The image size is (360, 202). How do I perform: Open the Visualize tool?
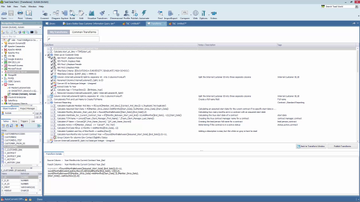click(x=92, y=14)
